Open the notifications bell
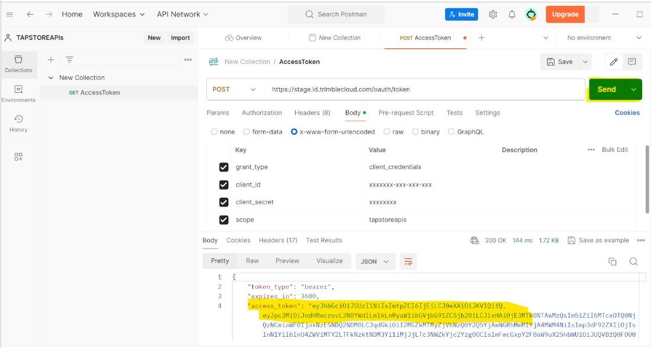This screenshot has height=348, width=651. coord(512,14)
